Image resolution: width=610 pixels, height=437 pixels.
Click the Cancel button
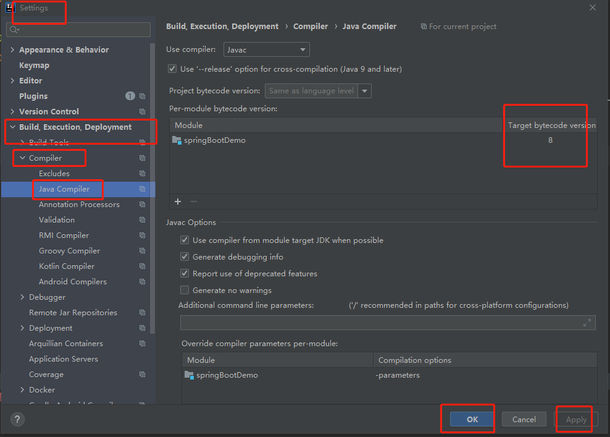click(x=524, y=420)
